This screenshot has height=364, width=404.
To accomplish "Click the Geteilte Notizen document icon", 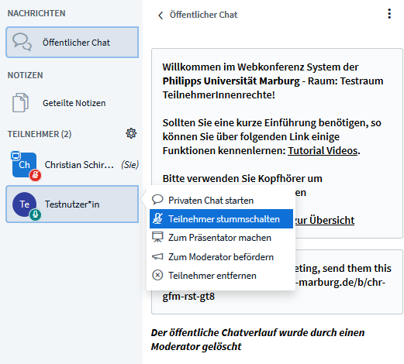I will [x=20, y=103].
